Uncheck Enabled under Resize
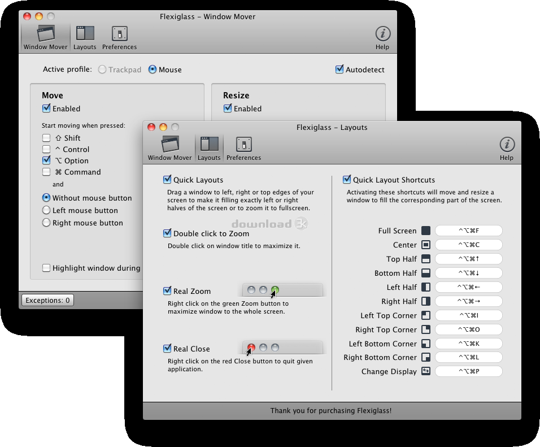540x447 pixels. pyautogui.click(x=227, y=108)
